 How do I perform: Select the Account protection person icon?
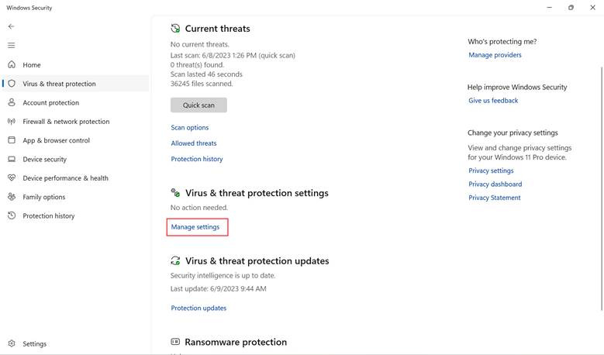(12, 102)
